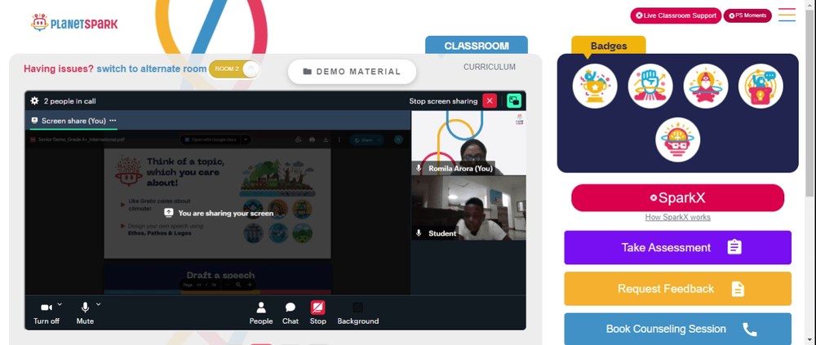Click the SparkX button
The image size is (816, 345).
click(x=677, y=197)
